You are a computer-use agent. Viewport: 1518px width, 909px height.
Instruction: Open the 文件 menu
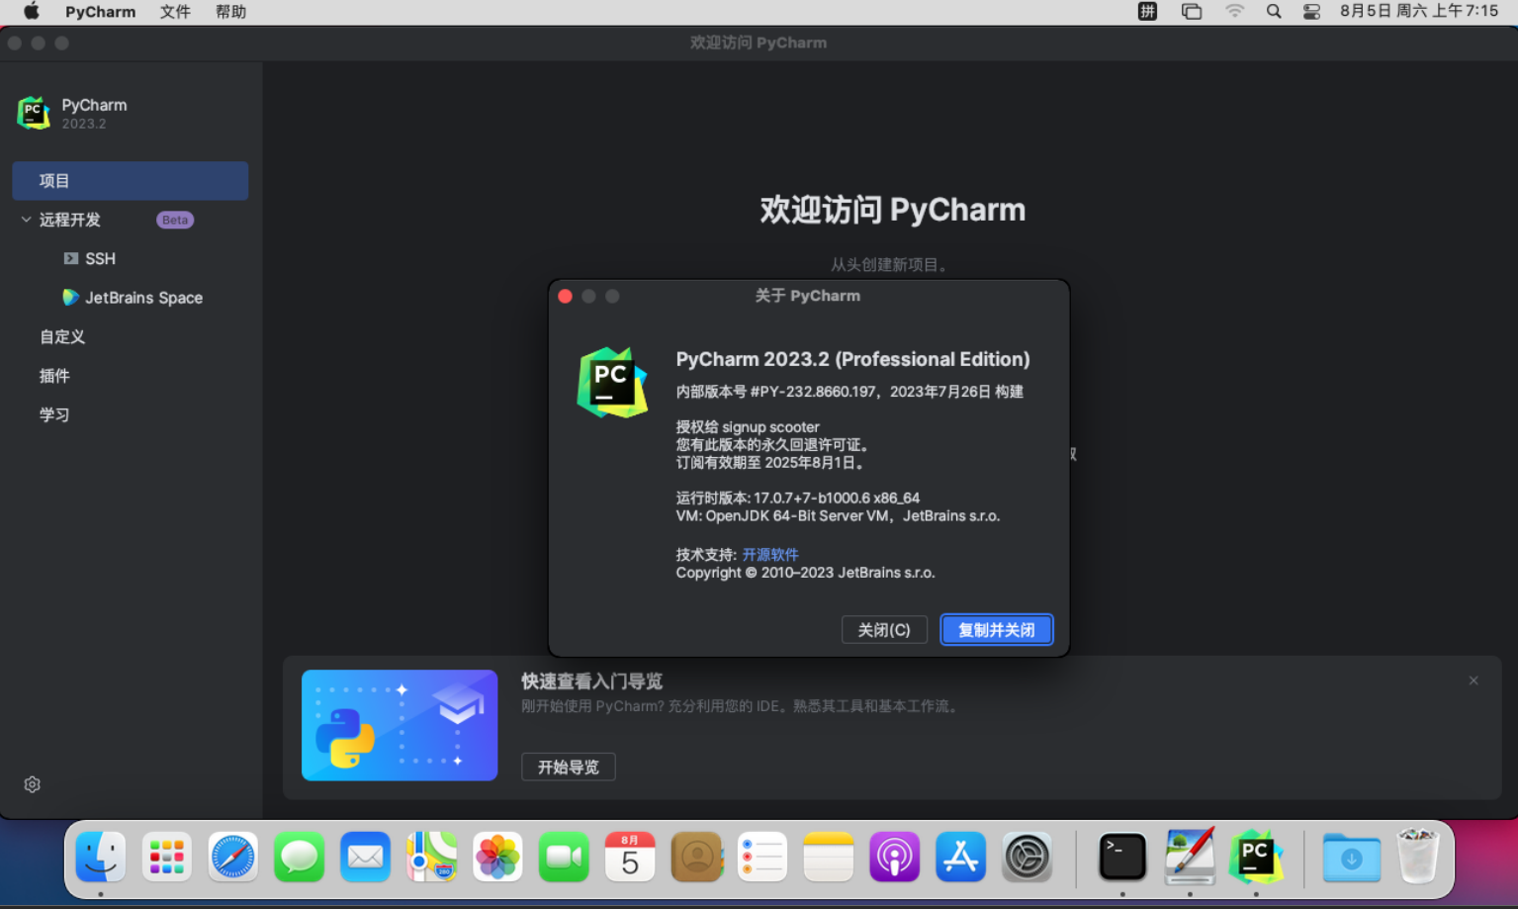pos(175,11)
